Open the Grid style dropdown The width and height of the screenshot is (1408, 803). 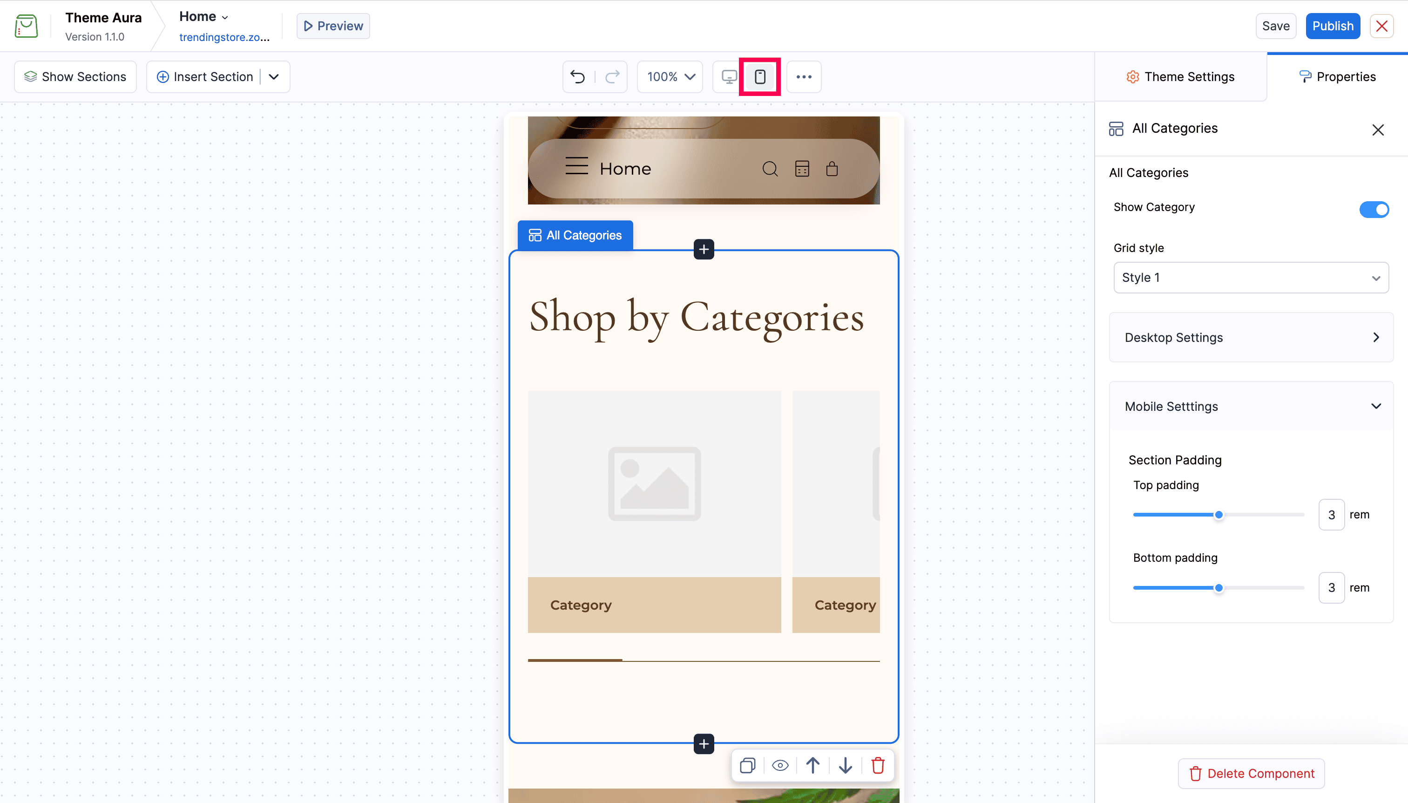coord(1250,278)
